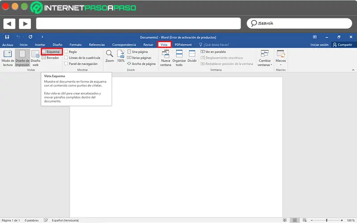Toggle Líneas de la cuadrícula checkbox
The height and width of the screenshot is (223, 357).
[66, 58]
